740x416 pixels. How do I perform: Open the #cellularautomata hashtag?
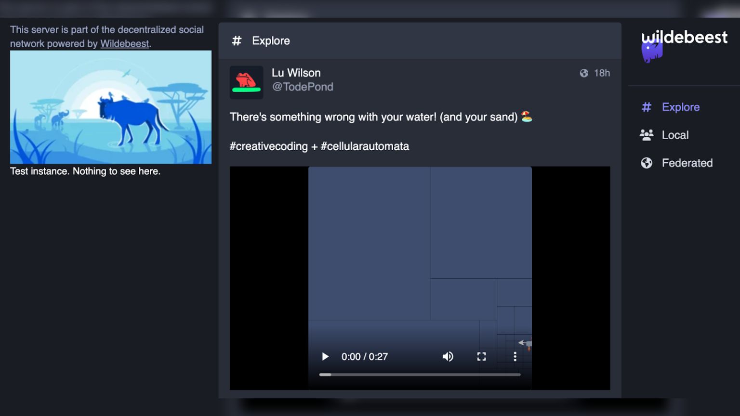(365, 146)
